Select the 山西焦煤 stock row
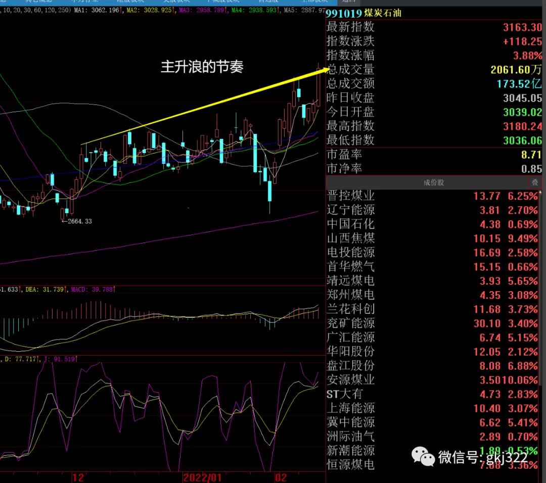This screenshot has height=483, width=546. (432, 238)
